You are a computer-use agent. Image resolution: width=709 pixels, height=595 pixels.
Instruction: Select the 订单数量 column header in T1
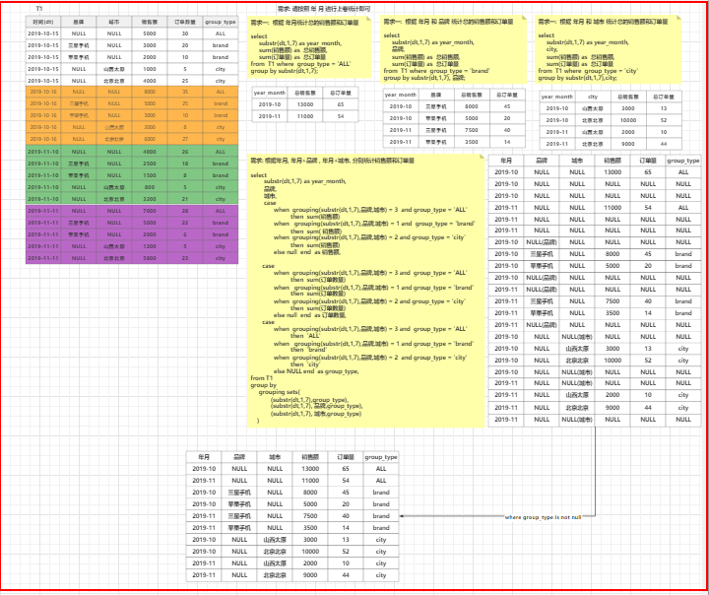point(185,22)
